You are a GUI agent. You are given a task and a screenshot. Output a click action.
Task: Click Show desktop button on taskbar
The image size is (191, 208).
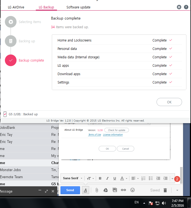pyautogui.click(x=189, y=203)
